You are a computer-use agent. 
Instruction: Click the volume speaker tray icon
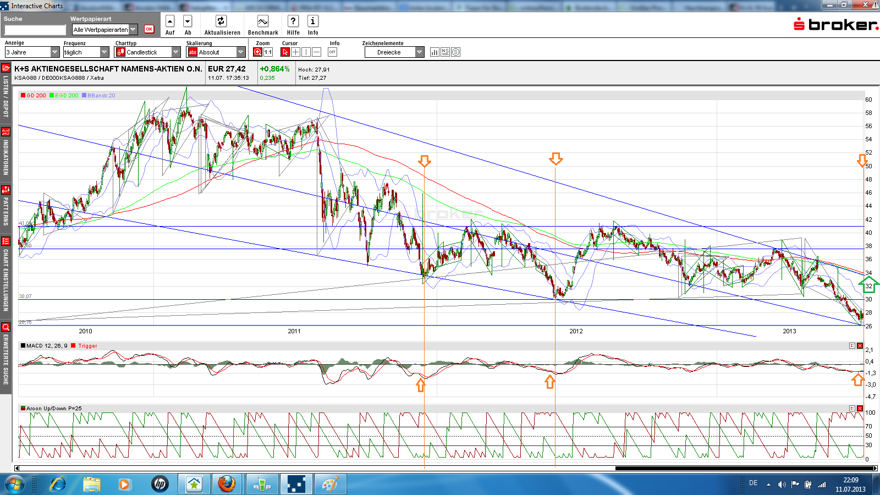tap(782, 485)
